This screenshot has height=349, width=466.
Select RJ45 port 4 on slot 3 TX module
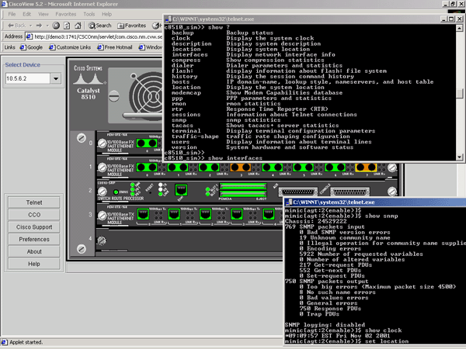(x=269, y=214)
